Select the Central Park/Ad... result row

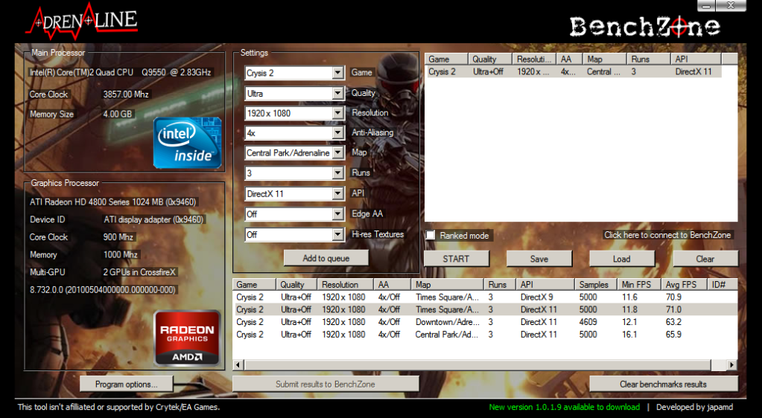[485, 335]
